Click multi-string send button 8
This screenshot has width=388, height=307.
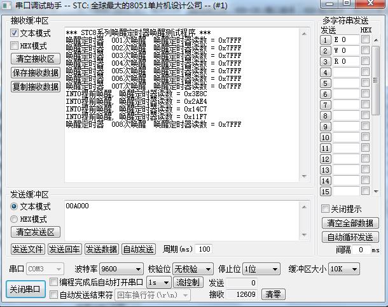325,116
